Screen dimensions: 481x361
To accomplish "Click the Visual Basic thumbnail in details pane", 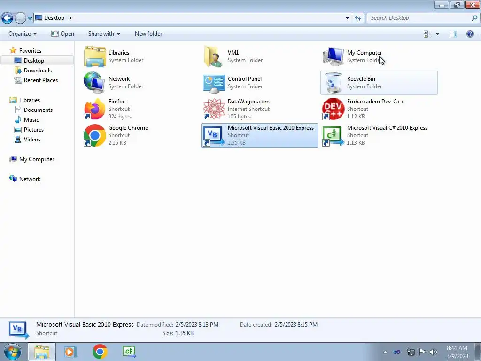I will [19, 330].
